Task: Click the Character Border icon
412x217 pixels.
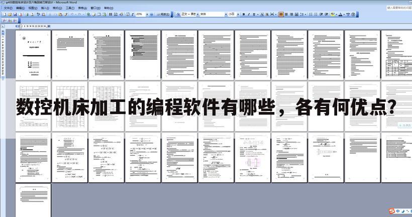Action: click(x=262, y=14)
